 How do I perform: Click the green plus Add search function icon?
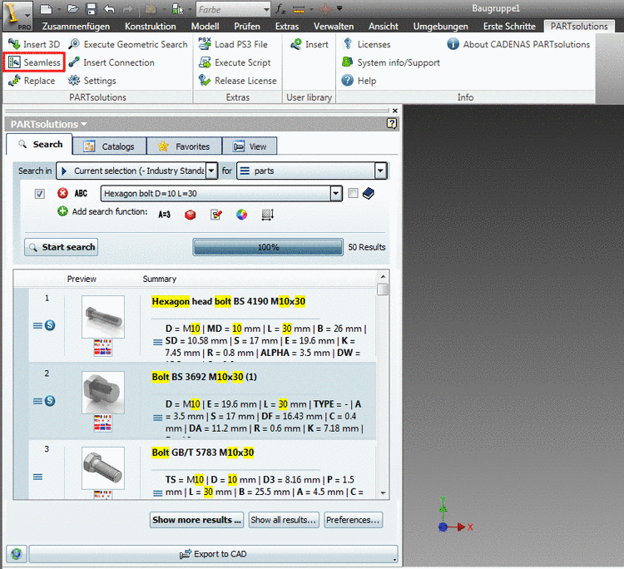62,211
